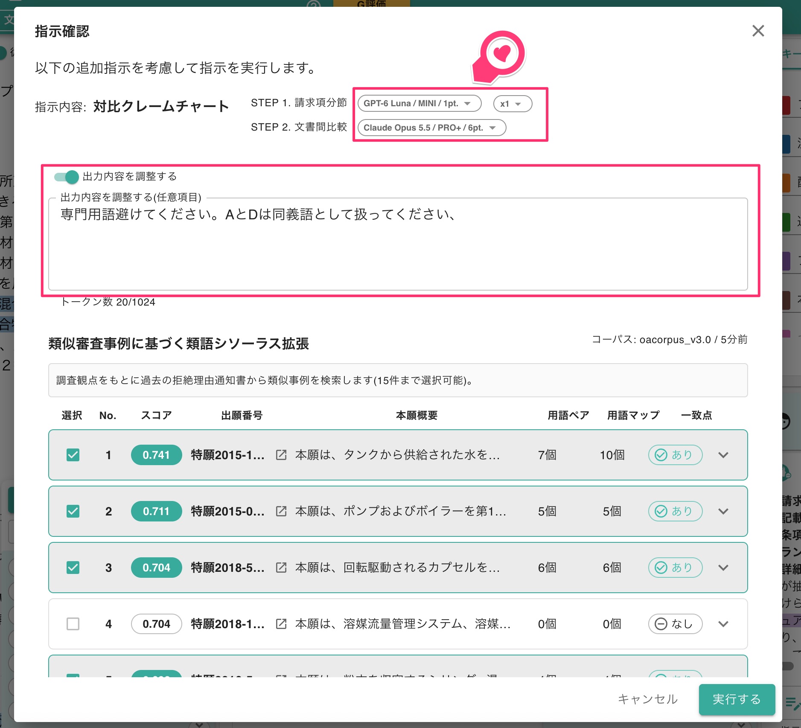Open external link for 特願2018-1… row

pos(281,624)
